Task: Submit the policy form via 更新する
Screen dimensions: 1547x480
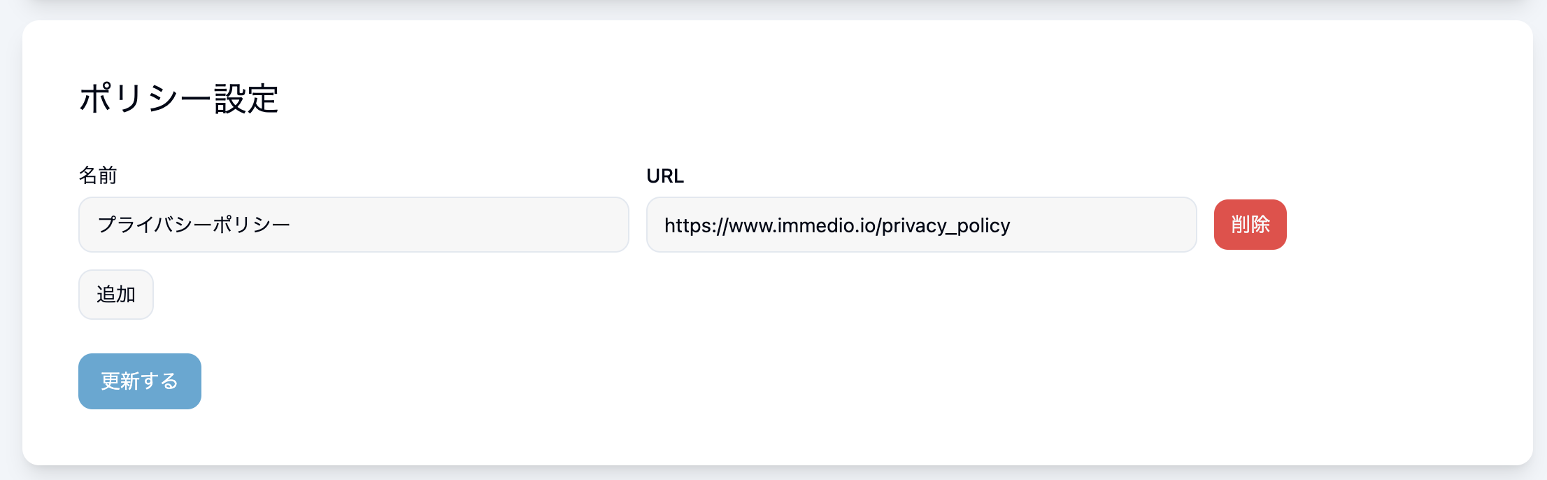Action: [x=140, y=381]
